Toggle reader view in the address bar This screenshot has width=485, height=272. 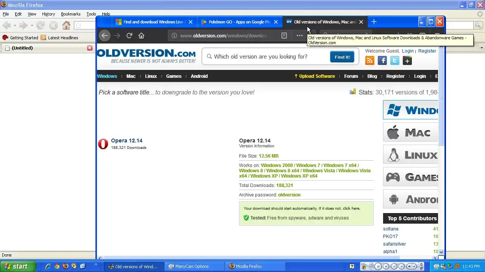[x=284, y=36]
